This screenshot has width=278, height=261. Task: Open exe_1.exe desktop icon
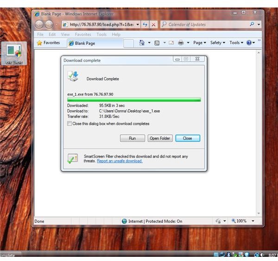pos(14,53)
